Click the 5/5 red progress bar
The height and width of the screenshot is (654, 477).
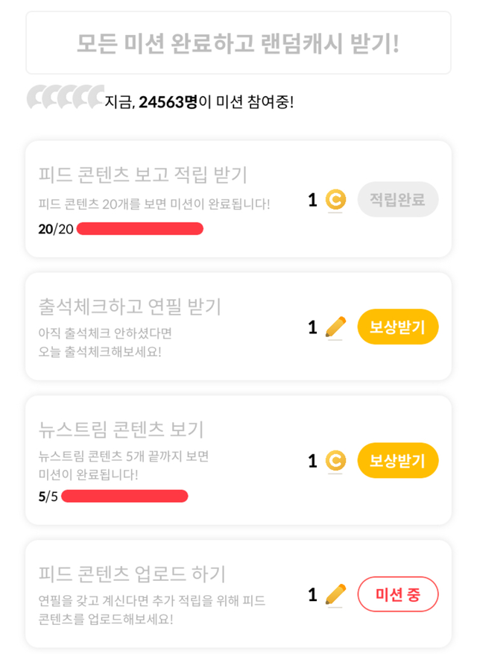(124, 497)
